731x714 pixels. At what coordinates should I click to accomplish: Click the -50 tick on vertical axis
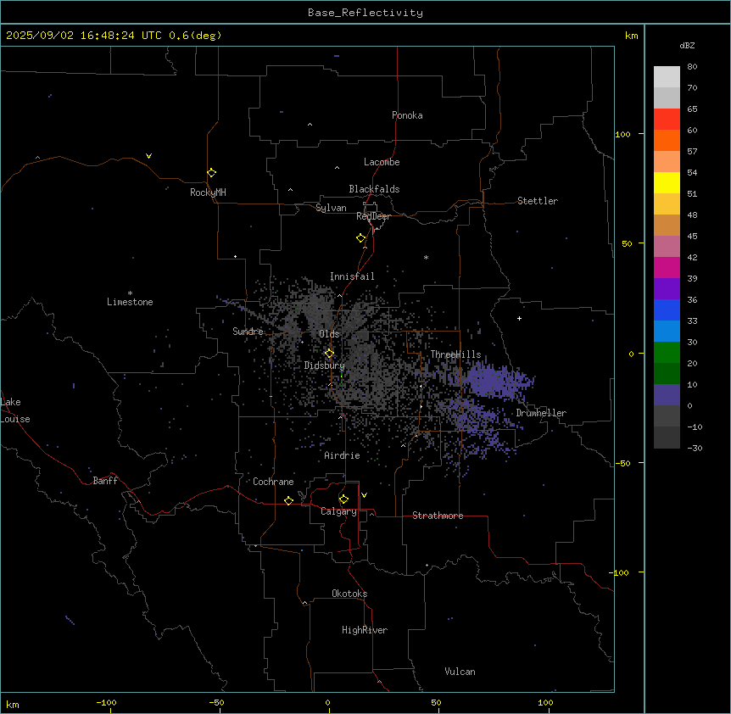(622, 463)
